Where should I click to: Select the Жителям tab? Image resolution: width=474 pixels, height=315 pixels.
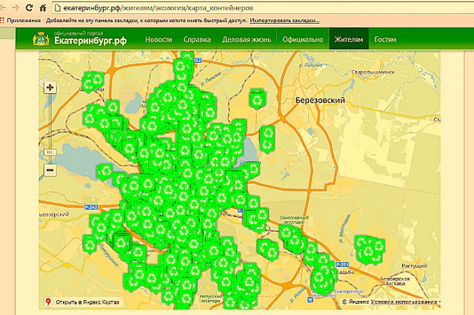(x=348, y=39)
